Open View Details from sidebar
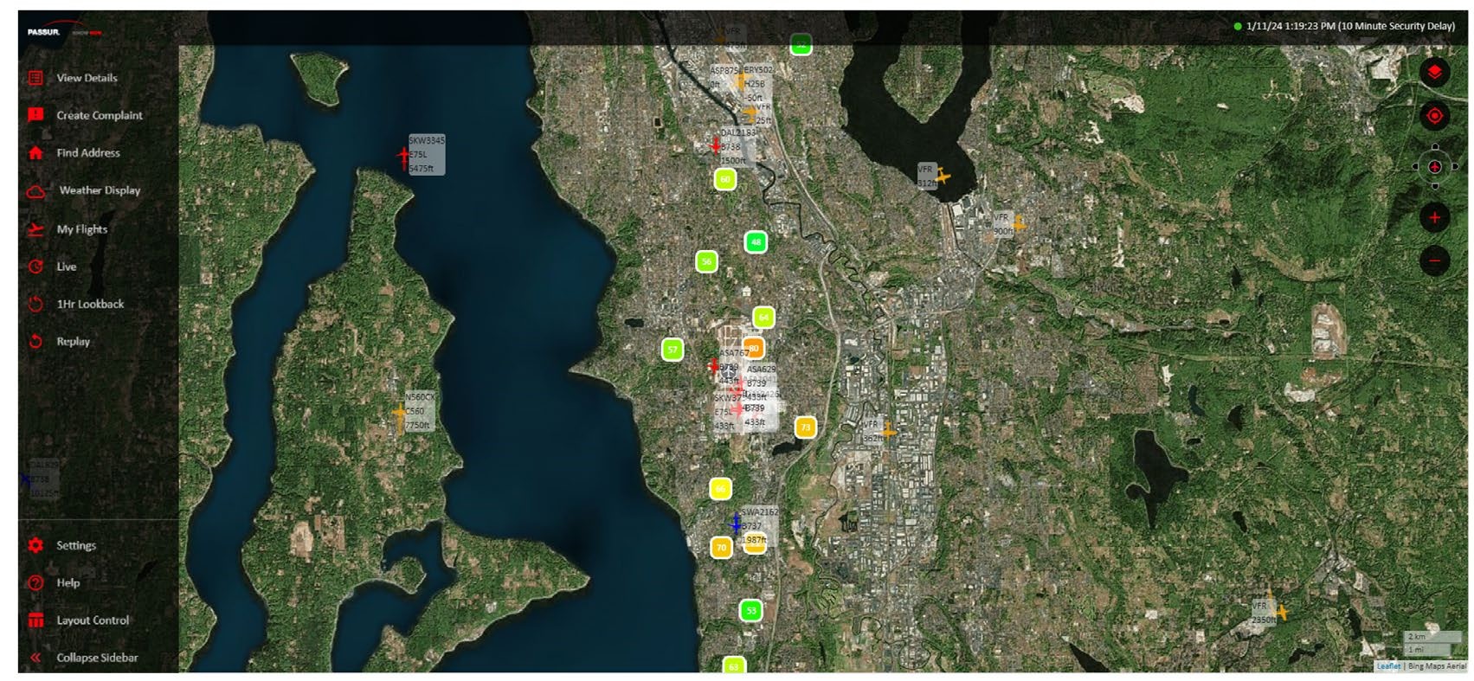The height and width of the screenshot is (681, 1474). [x=87, y=78]
